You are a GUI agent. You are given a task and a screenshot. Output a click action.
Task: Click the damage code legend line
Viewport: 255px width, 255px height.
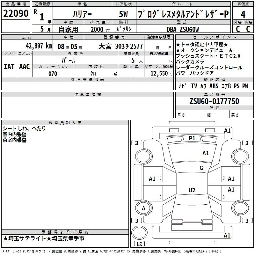112,251
